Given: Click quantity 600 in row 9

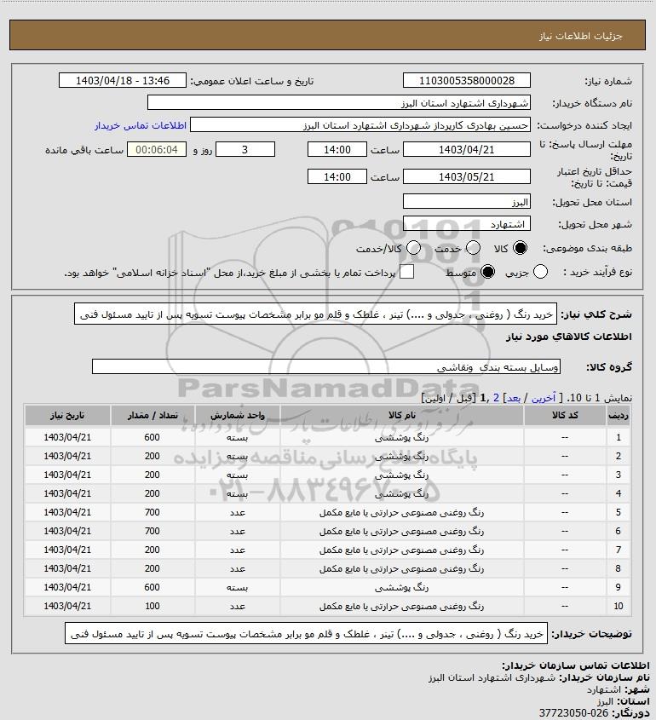Looking at the screenshot, I should pos(152,587).
